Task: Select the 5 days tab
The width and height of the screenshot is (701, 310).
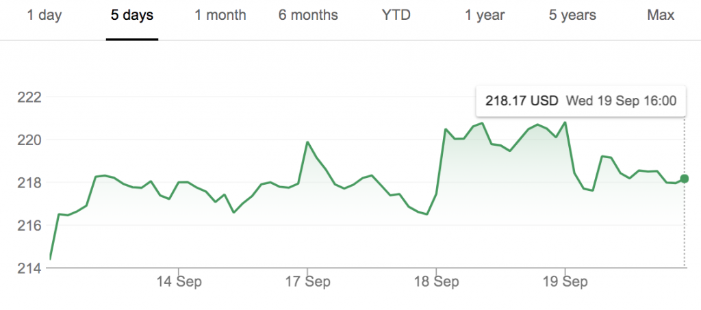Action: (x=132, y=16)
